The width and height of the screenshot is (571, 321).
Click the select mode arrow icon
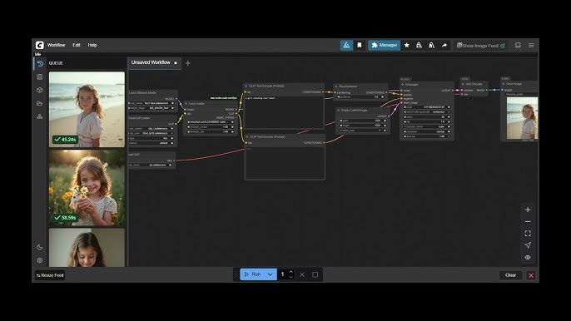click(x=528, y=245)
